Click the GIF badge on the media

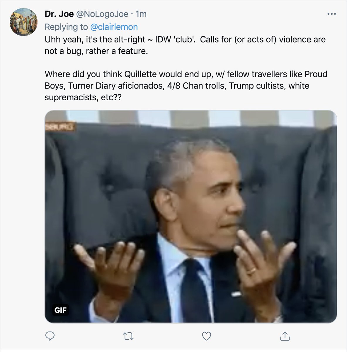60,310
